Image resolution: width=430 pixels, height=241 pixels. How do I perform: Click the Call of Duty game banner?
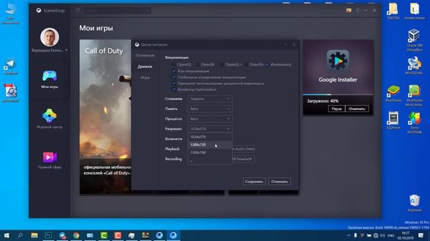coord(105,117)
